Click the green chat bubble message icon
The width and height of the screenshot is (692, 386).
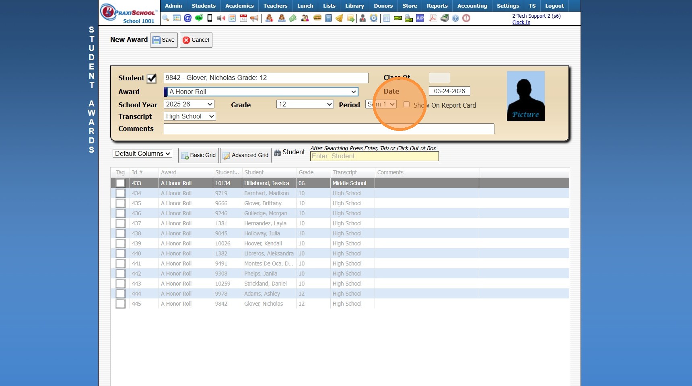click(x=199, y=18)
